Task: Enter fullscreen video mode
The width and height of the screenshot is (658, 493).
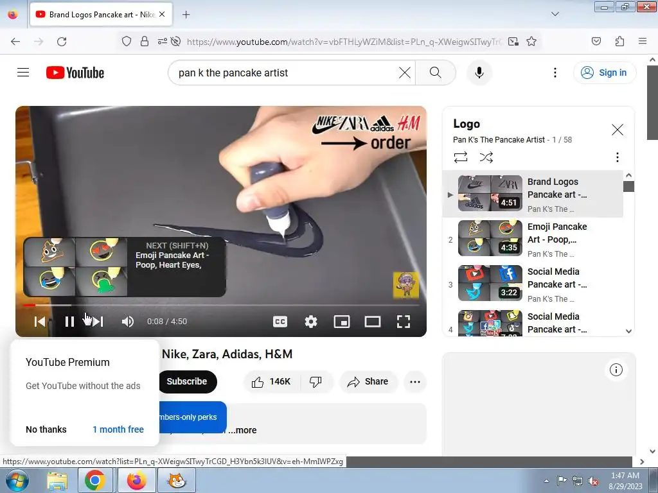Action: [404, 322]
